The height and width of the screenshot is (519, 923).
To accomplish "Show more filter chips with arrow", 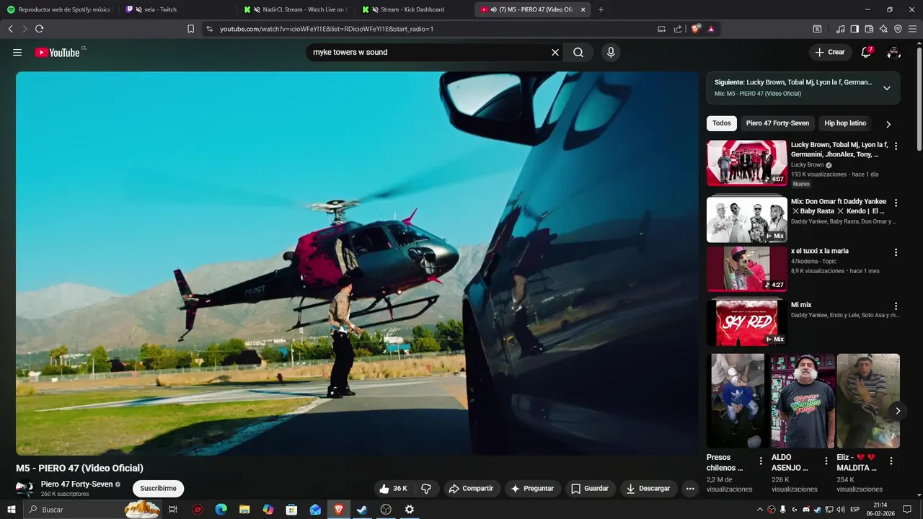I will [x=888, y=124].
